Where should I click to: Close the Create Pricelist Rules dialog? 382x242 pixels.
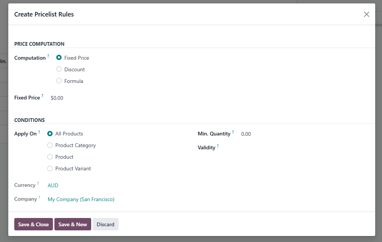point(366,14)
